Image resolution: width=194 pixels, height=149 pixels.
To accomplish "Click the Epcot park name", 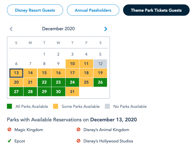I will [x=20, y=141].
